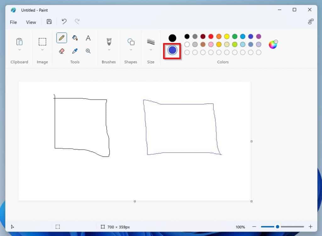Click the 100% zoom level text
Viewport: 322px width, 236px height.
pyautogui.click(x=240, y=227)
